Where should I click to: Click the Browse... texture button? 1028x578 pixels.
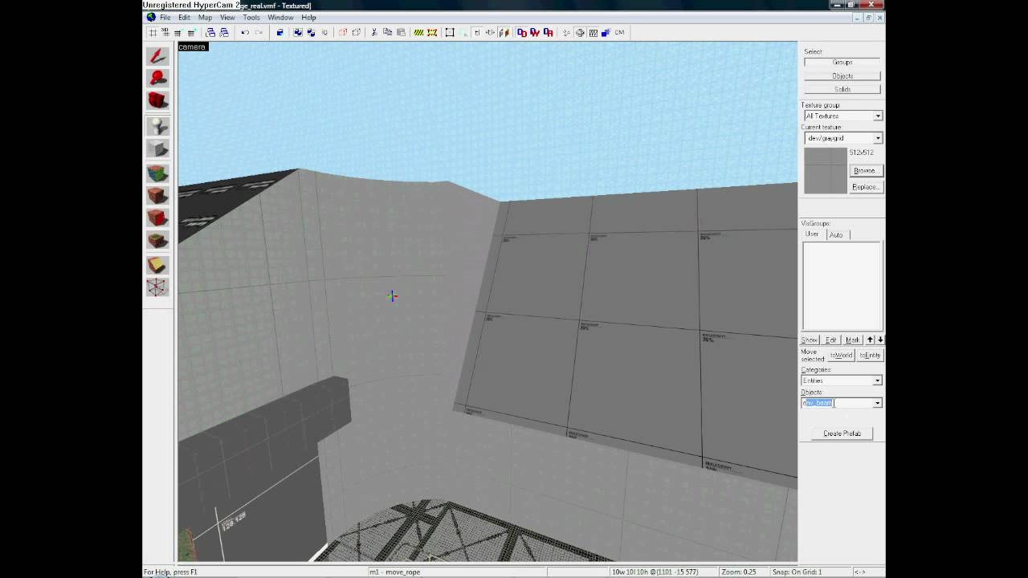[865, 170]
